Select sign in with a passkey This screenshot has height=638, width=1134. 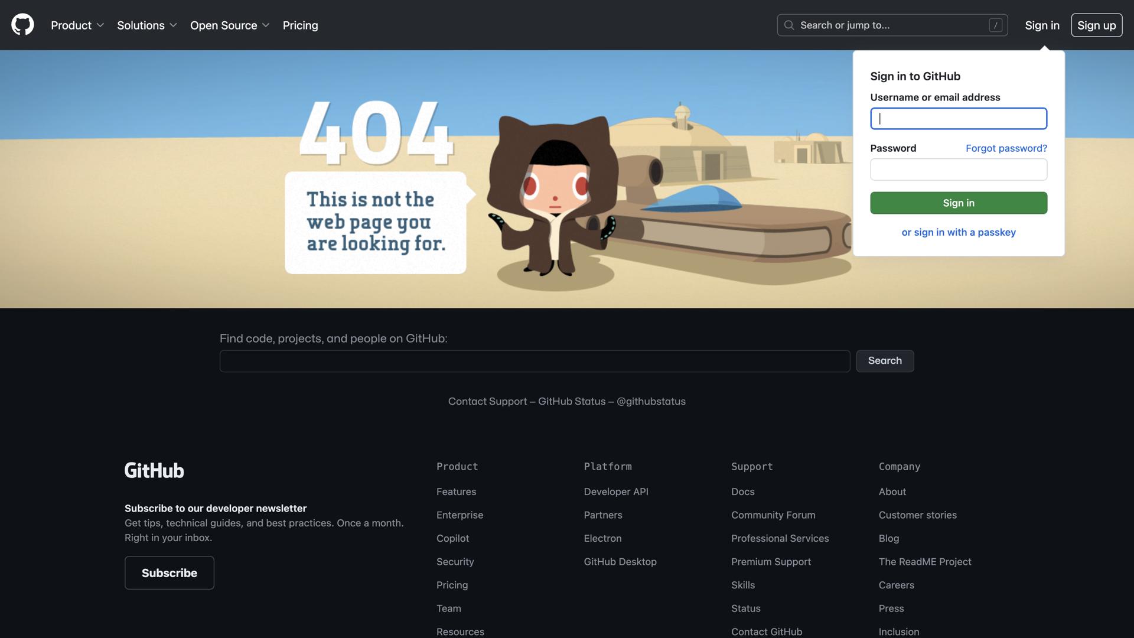pyautogui.click(x=959, y=232)
